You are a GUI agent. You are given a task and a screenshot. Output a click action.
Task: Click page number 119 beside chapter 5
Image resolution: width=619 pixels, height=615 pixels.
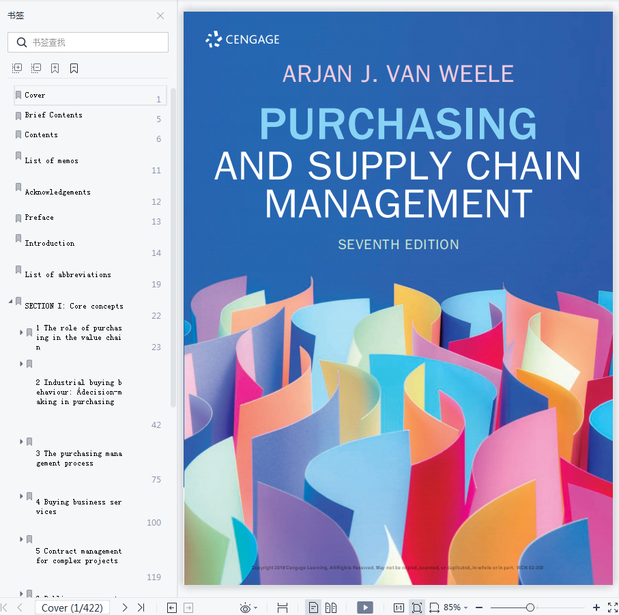click(x=154, y=577)
